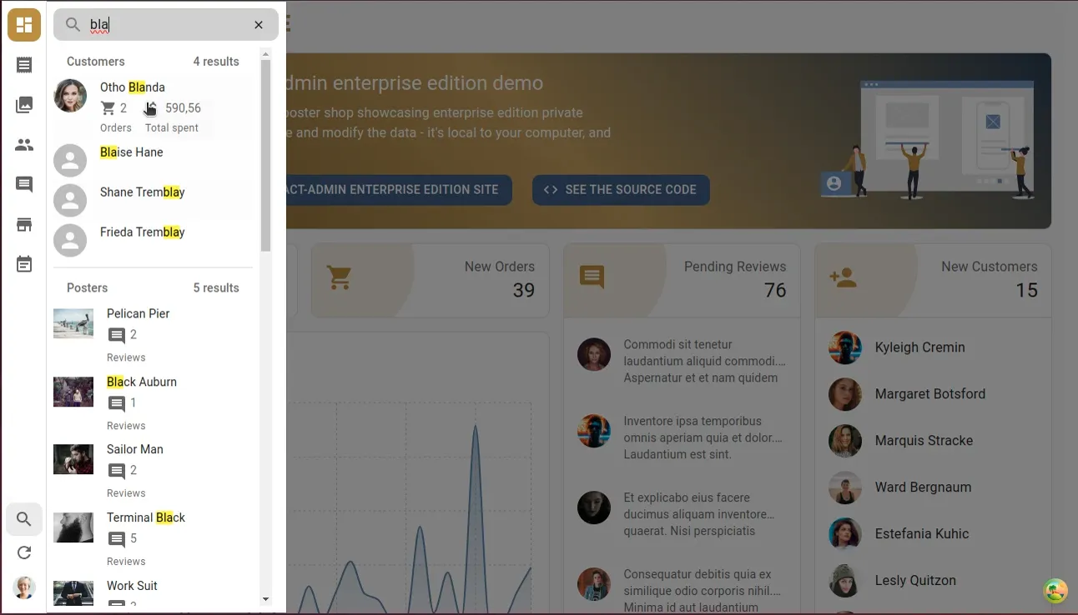Screen dimensions: 1078x615
Task: Open the Terminal Black poster result
Action: (x=146, y=517)
